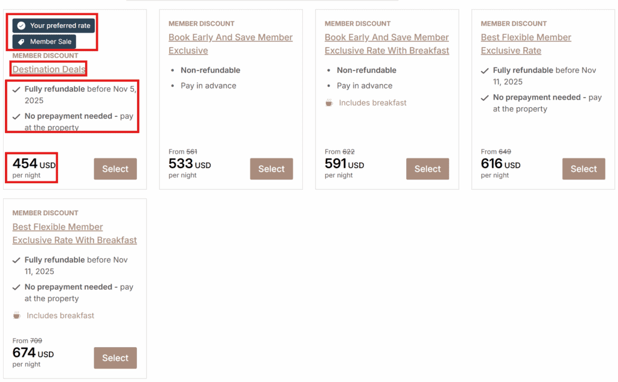Click the coffee cup icon beside Includes breakfast on bottom card
The height and width of the screenshot is (382, 618).
click(17, 315)
